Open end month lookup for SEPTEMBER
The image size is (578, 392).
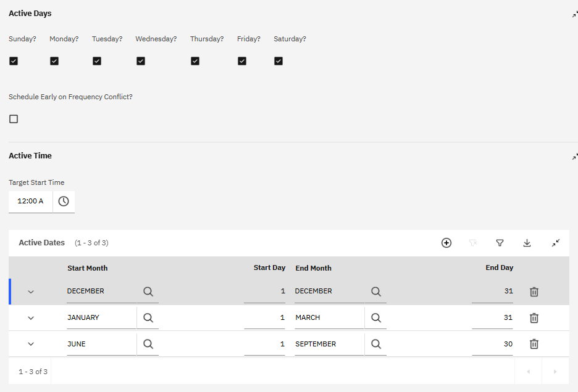click(376, 344)
